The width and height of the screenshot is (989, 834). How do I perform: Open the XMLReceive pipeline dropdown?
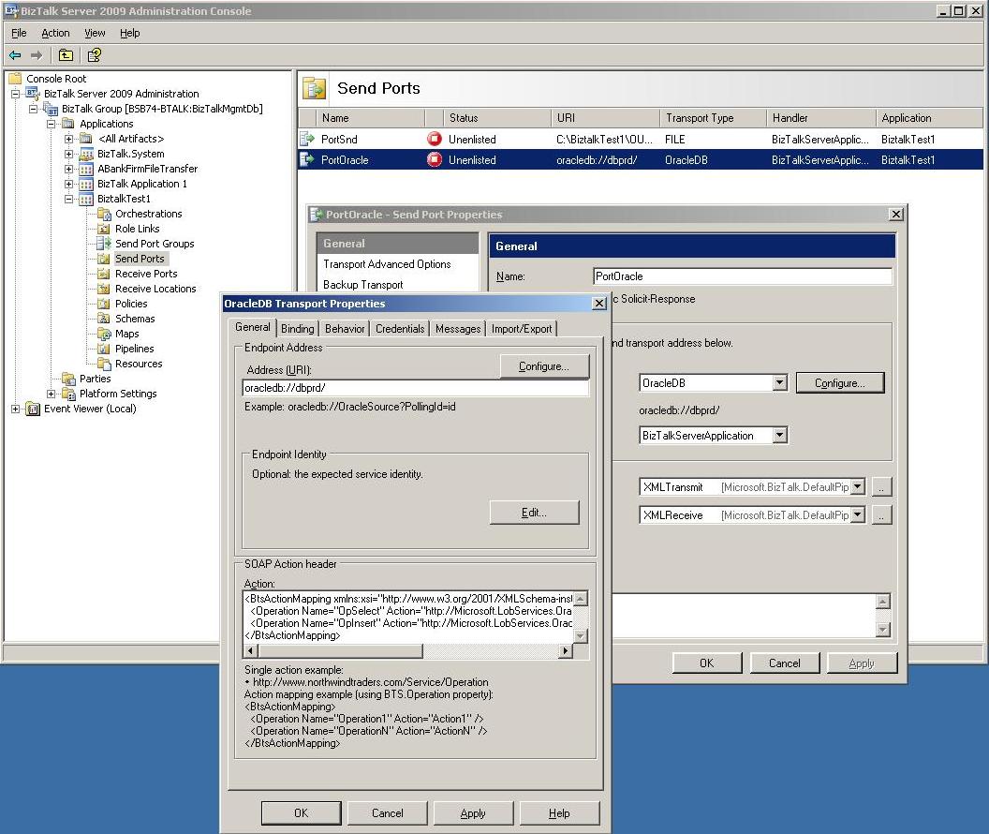coord(857,514)
